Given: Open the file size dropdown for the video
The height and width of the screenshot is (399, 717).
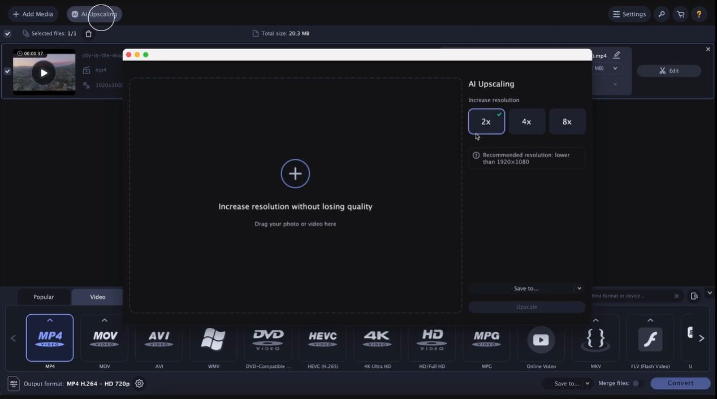Looking at the screenshot, I should point(614,68).
